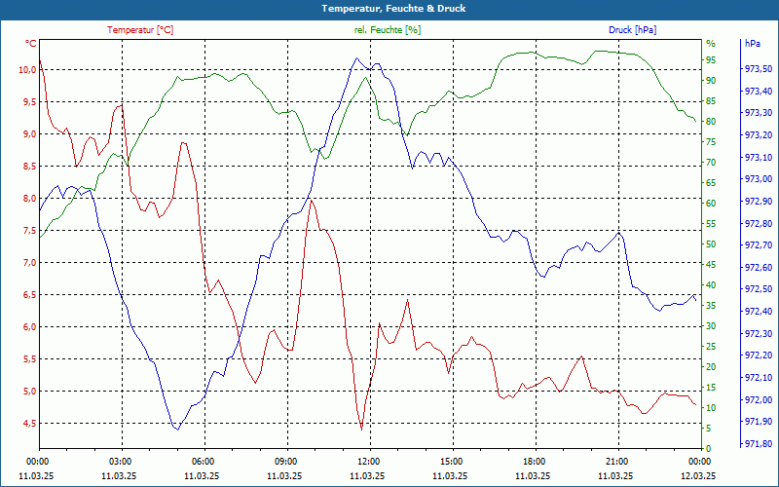Viewport: 779px width, 487px height.
Task: Click the chart title "Temperatur, Feuchte & Druck"
Action: point(393,9)
